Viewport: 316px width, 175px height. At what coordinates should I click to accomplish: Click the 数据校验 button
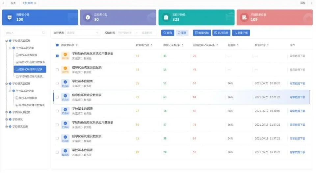pyautogui.click(x=201, y=33)
